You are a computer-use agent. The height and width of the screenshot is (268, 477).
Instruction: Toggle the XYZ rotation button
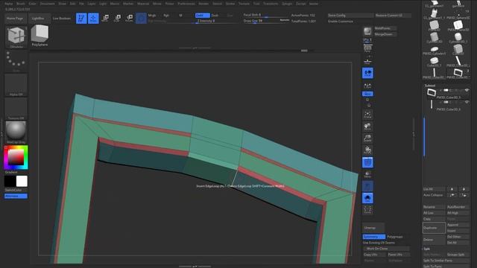point(367,94)
